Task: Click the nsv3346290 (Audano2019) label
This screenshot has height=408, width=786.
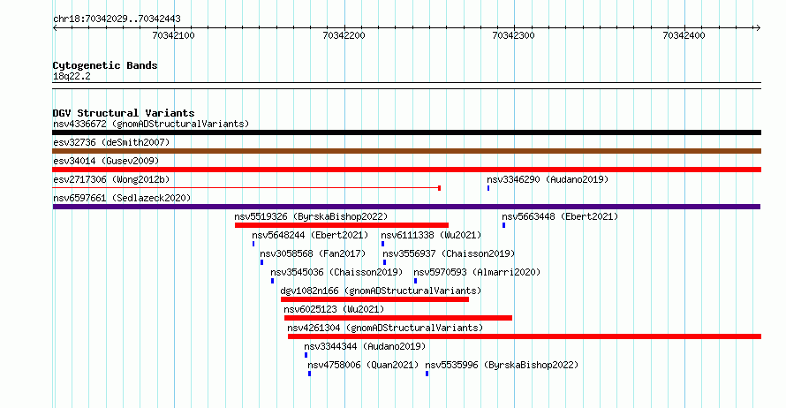Action: click(x=548, y=179)
